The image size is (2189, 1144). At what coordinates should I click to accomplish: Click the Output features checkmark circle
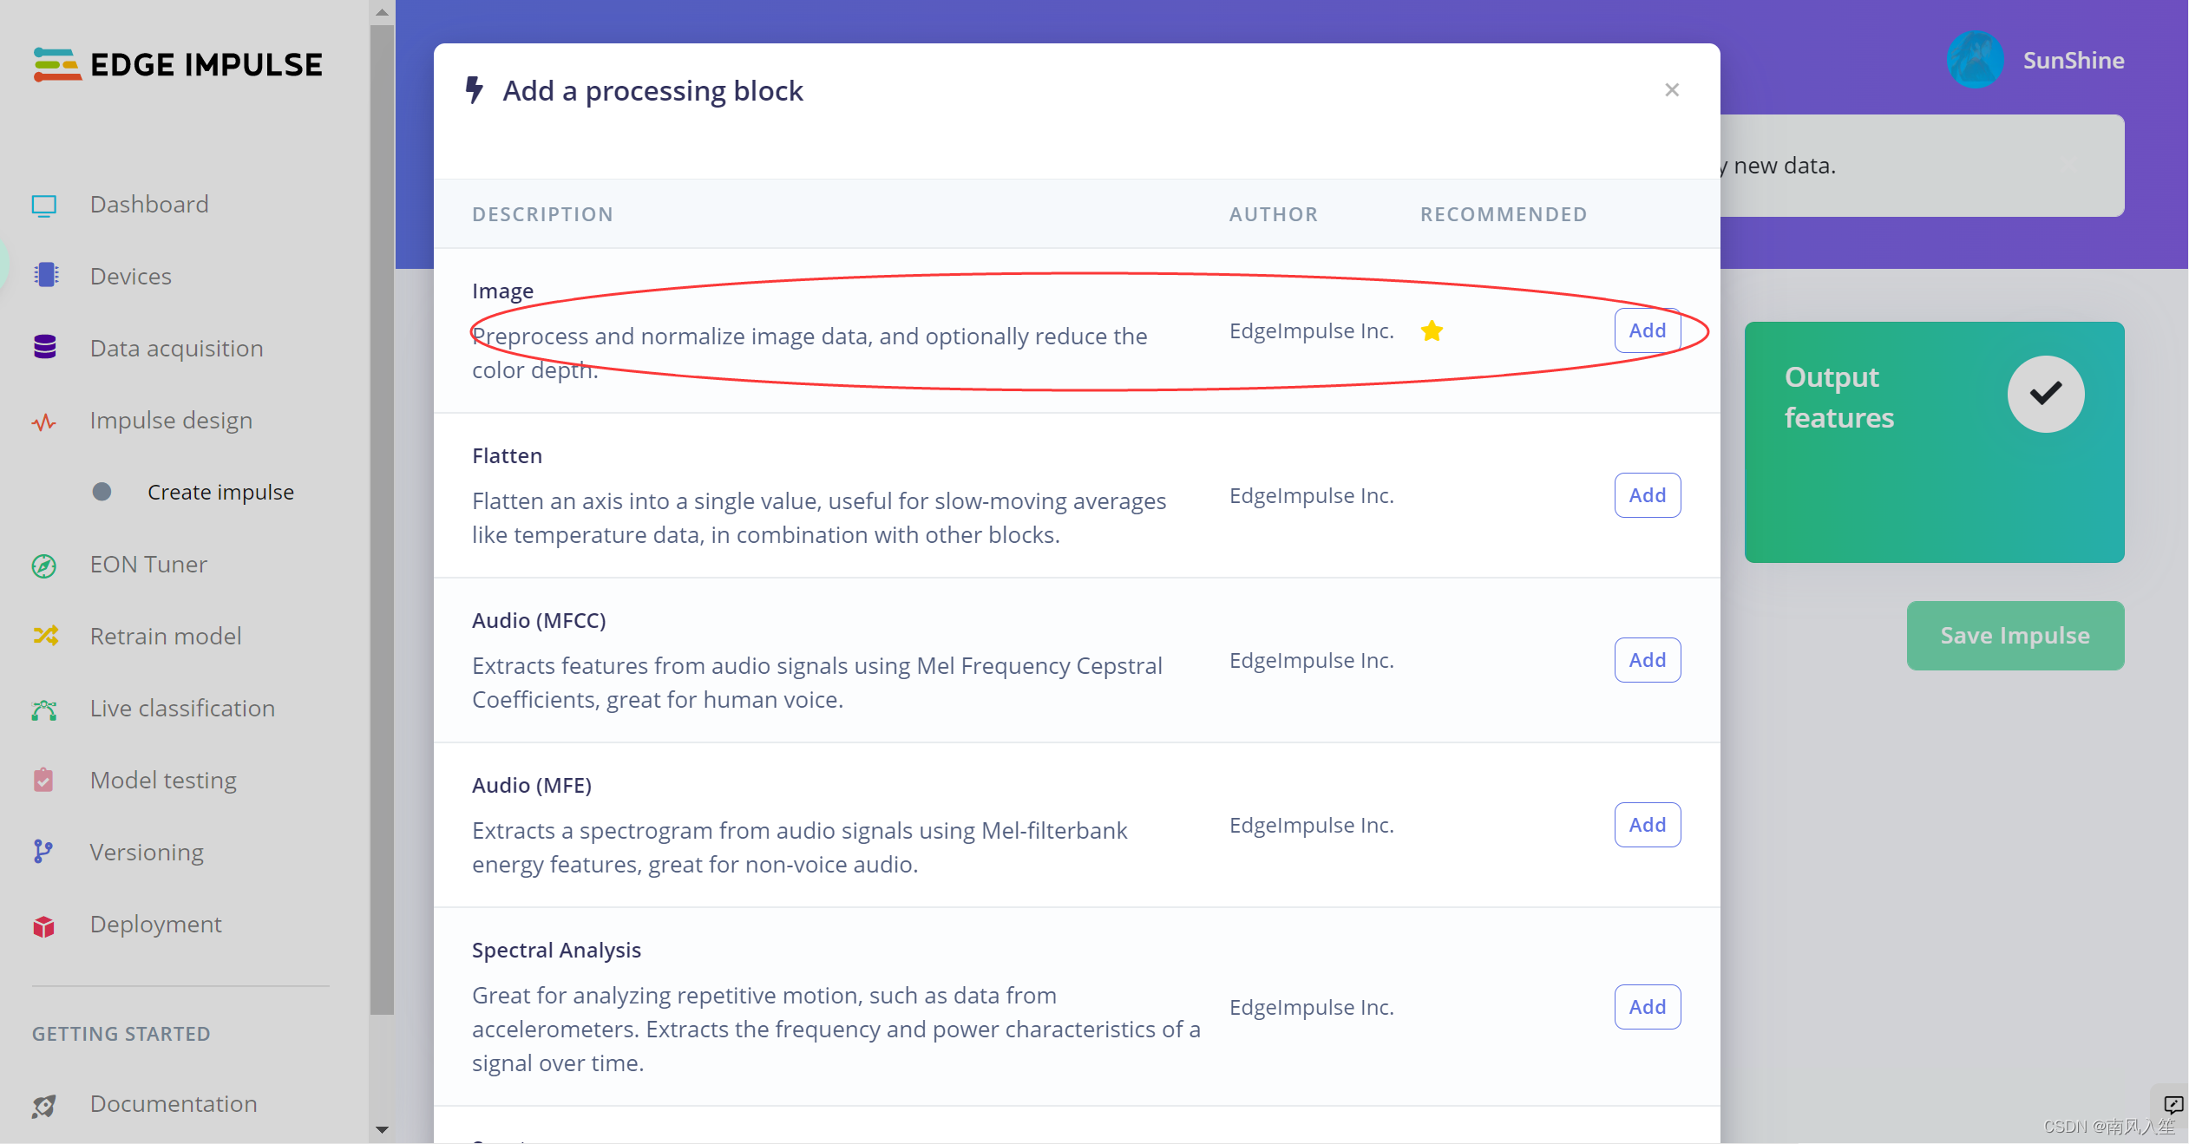pos(2045,394)
